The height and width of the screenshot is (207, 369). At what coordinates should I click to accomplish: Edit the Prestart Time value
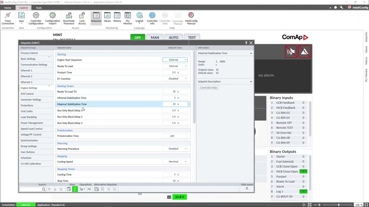[175, 72]
